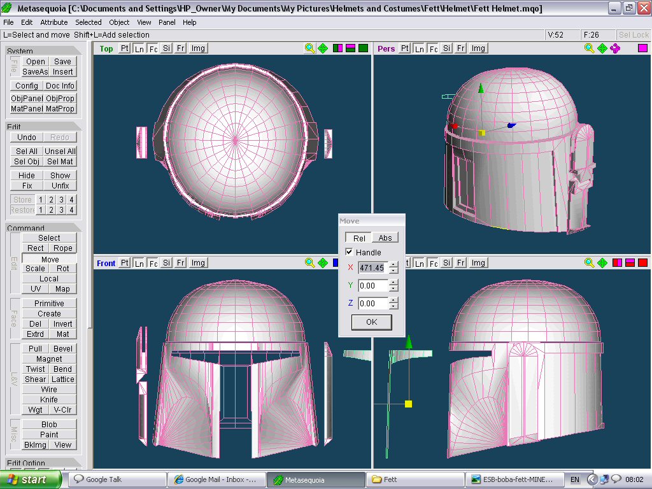Switch to Google Mail Inbox taskbar window
The height and width of the screenshot is (489, 652).
coord(216,479)
